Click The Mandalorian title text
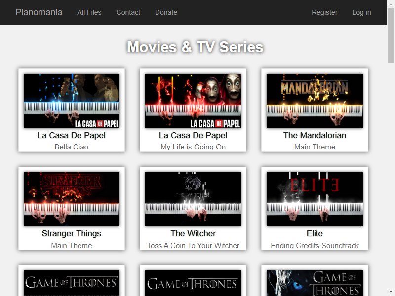This screenshot has width=395, height=296. coord(315,135)
